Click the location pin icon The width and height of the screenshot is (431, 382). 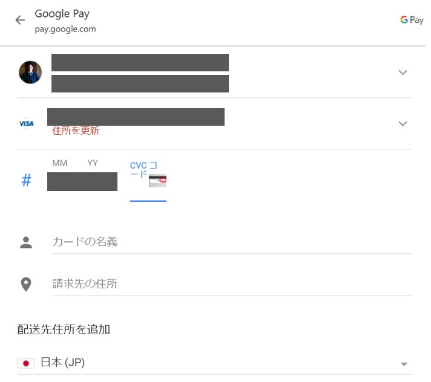click(x=26, y=284)
